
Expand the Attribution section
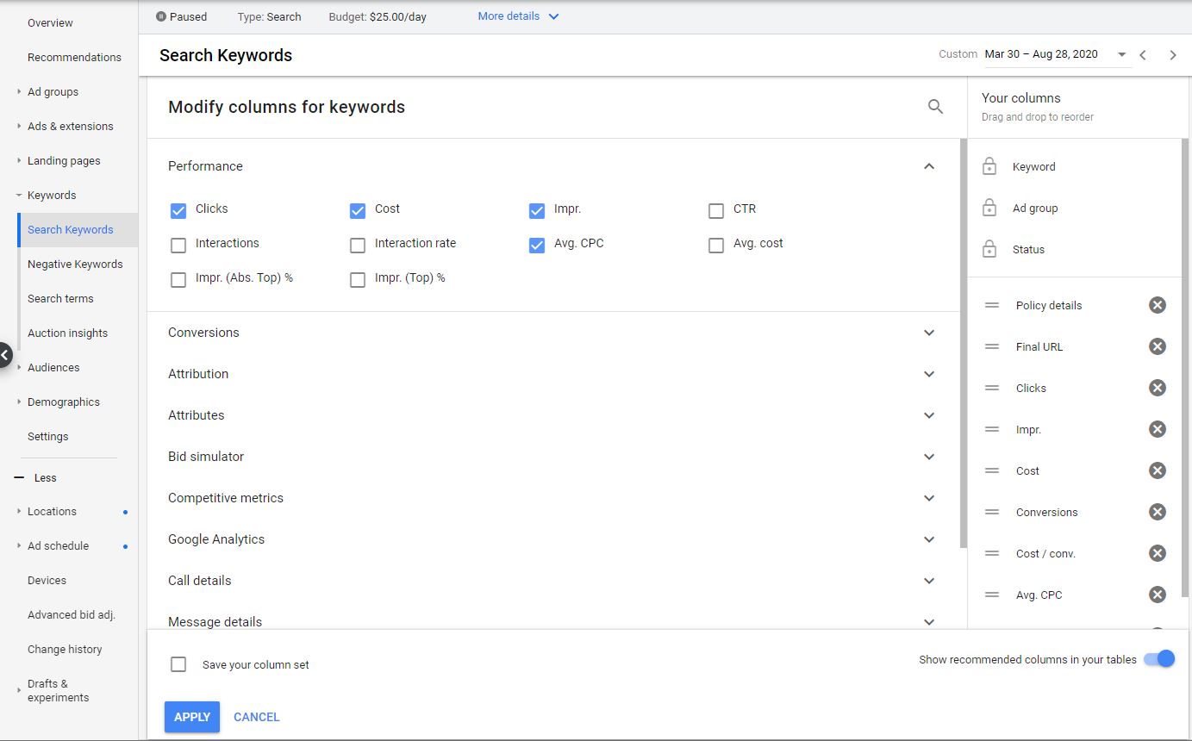929,374
